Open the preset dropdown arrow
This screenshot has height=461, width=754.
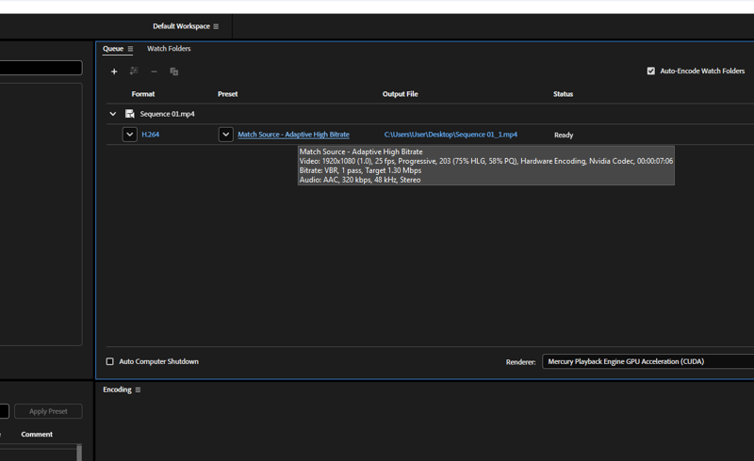pyautogui.click(x=226, y=135)
